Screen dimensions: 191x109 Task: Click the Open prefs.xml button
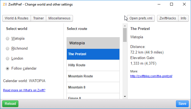point(141,18)
